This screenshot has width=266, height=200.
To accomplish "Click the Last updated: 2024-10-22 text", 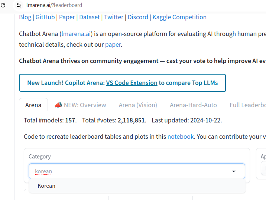I will (x=187, y=120).
